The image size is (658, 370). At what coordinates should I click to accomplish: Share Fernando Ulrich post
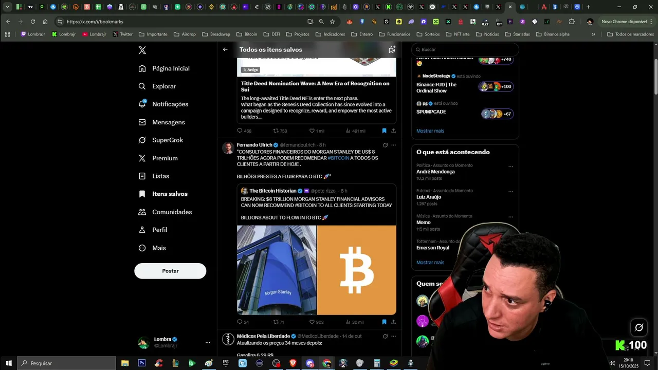coord(393,322)
